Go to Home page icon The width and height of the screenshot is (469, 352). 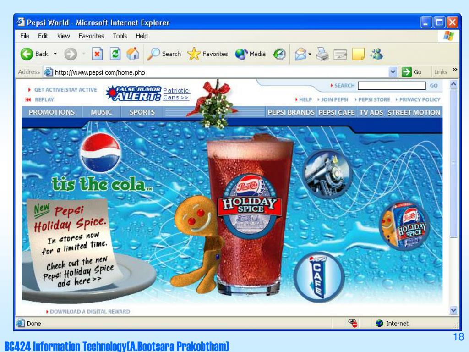[x=133, y=54]
